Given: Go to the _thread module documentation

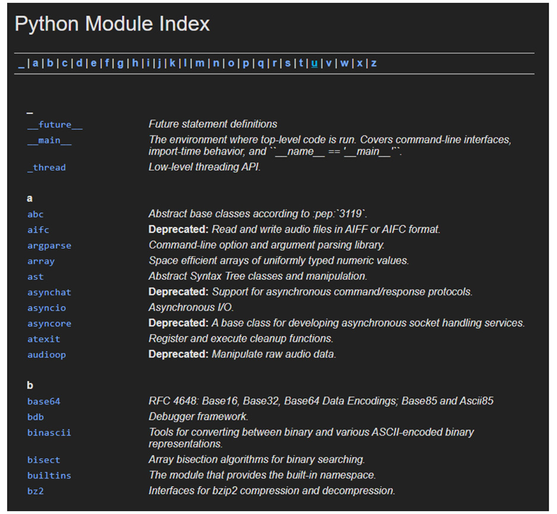Looking at the screenshot, I should 46,167.
